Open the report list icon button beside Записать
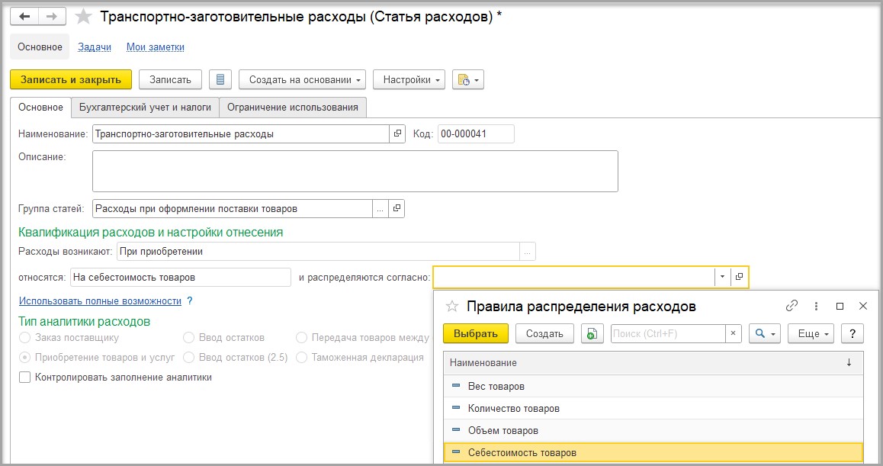This screenshot has height=466, width=883. point(220,79)
